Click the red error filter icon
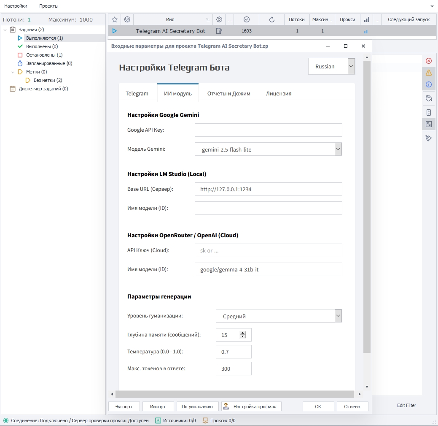 428,61
